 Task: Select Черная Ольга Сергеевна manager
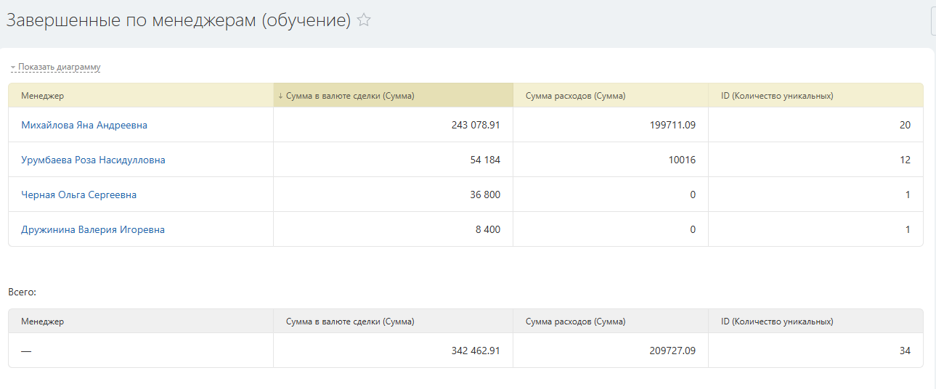[x=78, y=195]
